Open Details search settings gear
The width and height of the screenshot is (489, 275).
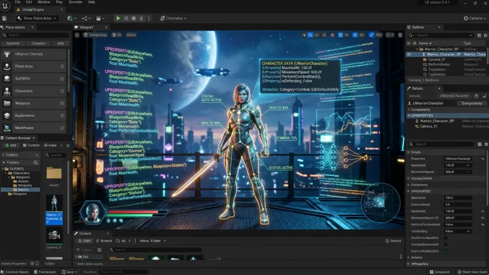pos(485,144)
